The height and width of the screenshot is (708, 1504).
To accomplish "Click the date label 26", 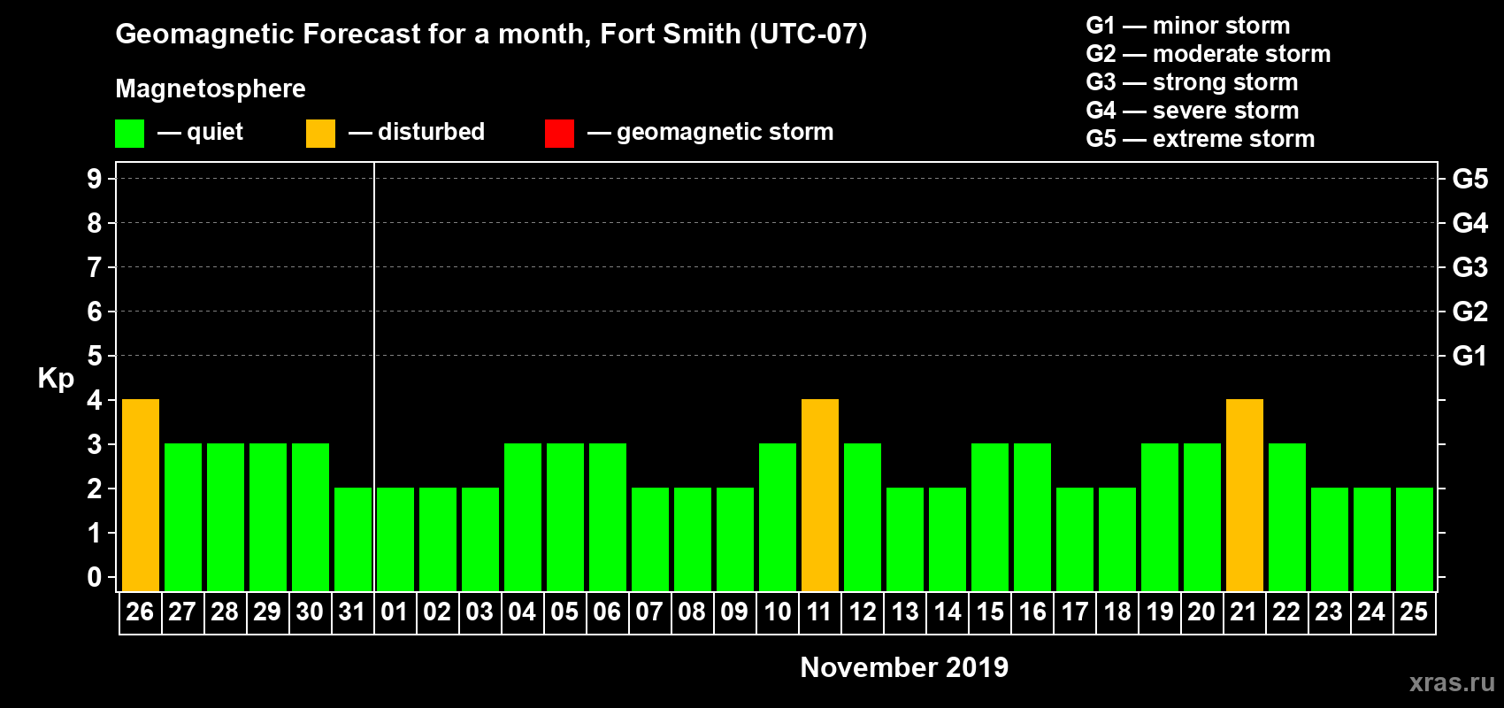I will click(140, 612).
